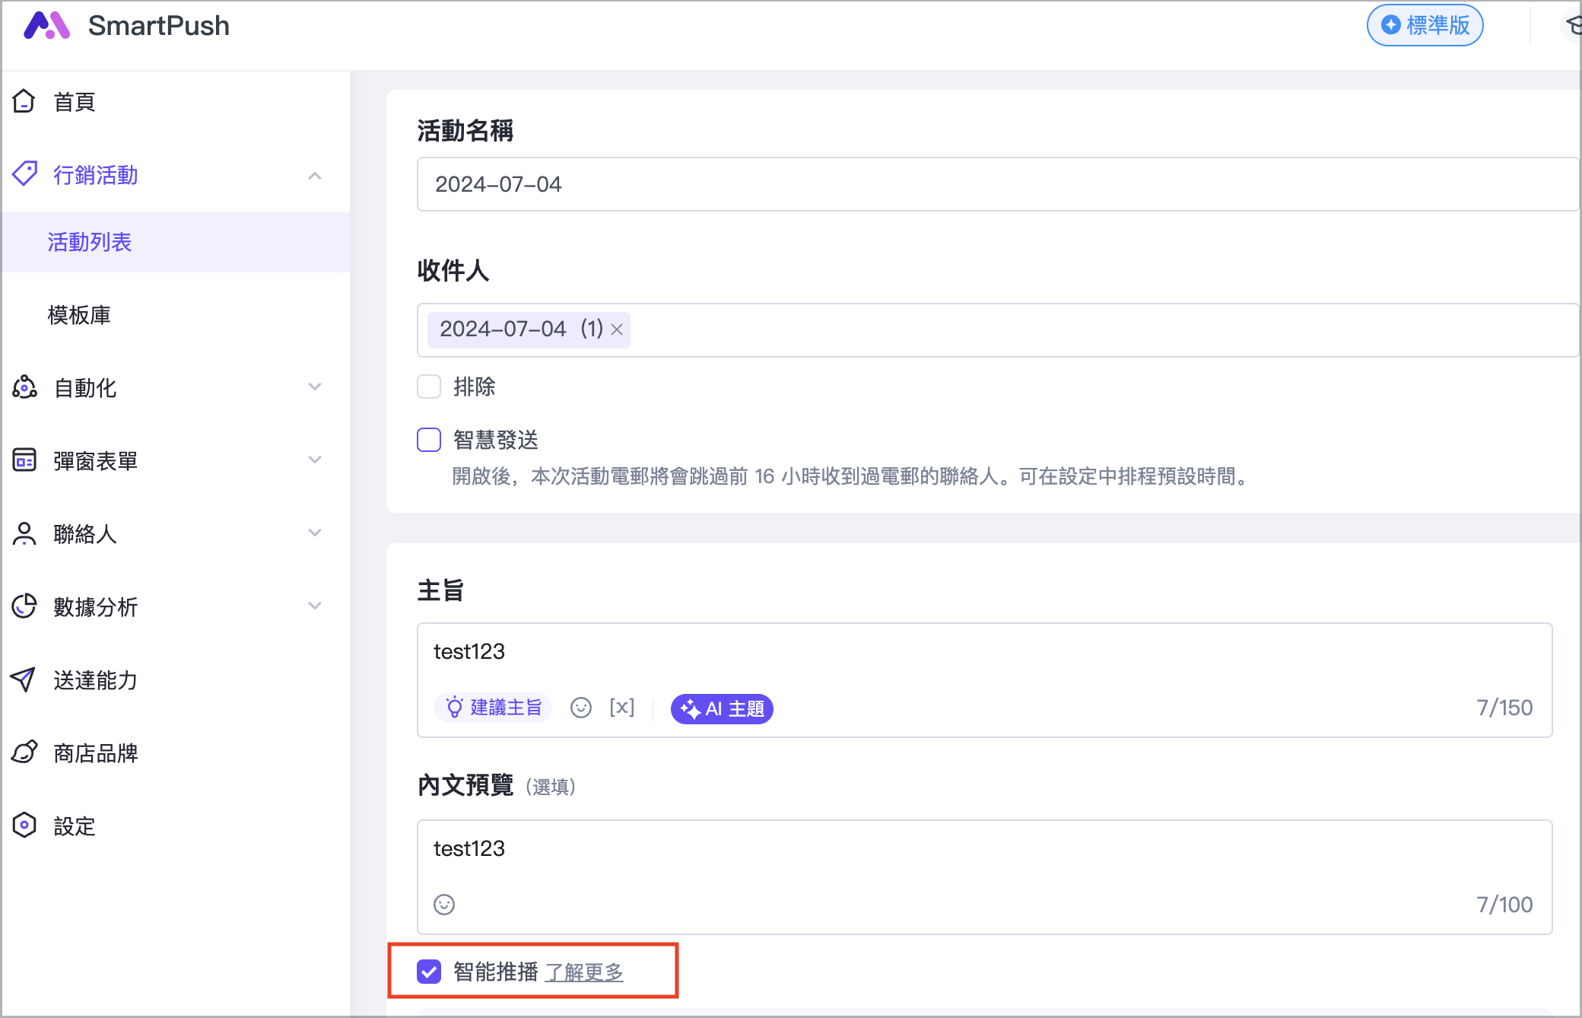Click emoji icon in 內文預覽 field
1582x1018 pixels.
[444, 905]
